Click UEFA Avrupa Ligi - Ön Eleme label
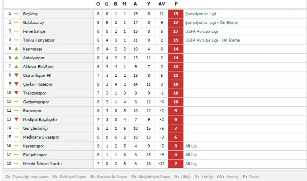Image resolution: width=307 pixels, height=181 pixels. tap(212, 40)
